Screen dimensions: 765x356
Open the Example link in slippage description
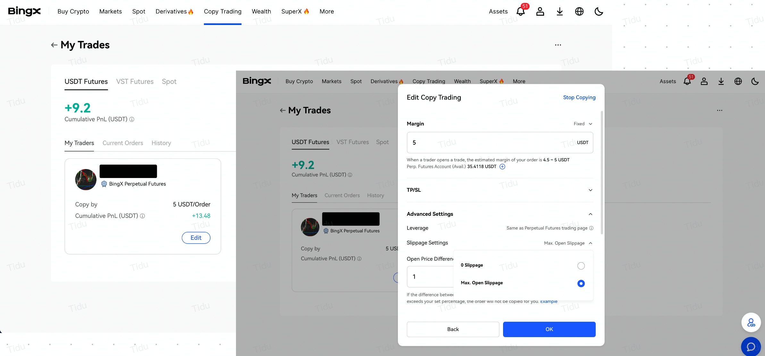[x=549, y=302]
